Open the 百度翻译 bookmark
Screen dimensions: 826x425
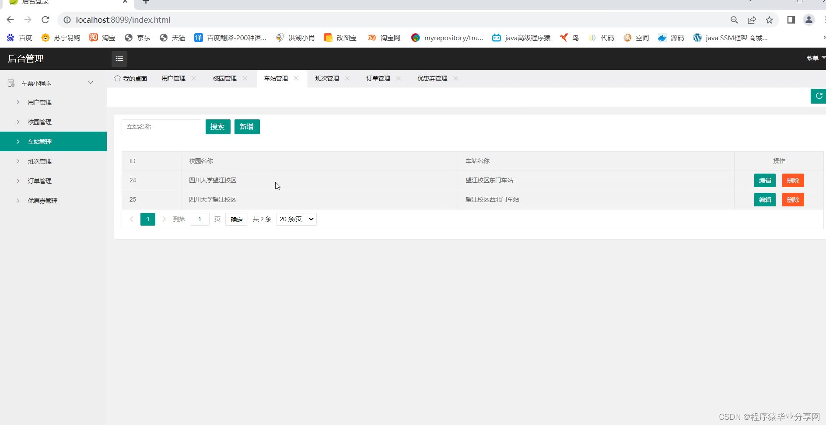coord(231,38)
